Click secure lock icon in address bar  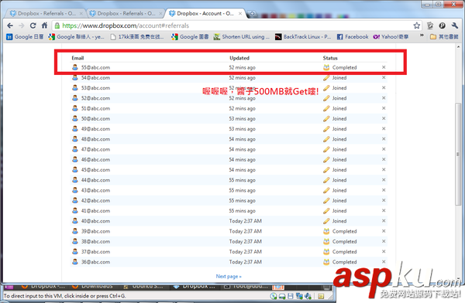click(x=57, y=26)
